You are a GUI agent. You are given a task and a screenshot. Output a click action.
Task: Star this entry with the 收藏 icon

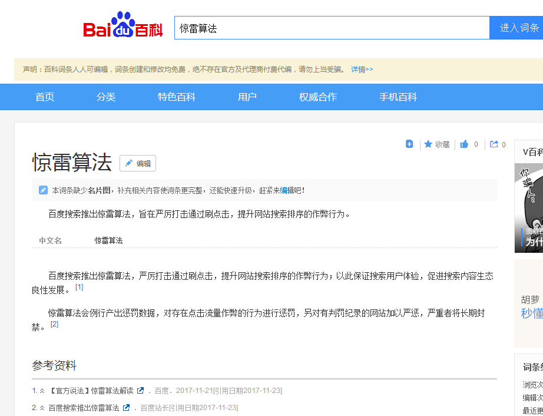[436, 144]
